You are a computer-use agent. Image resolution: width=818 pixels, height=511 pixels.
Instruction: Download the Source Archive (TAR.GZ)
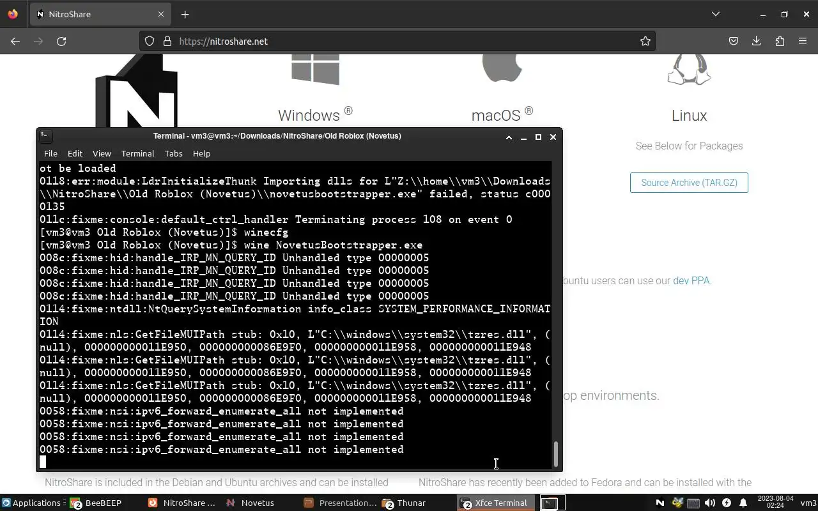click(x=689, y=183)
